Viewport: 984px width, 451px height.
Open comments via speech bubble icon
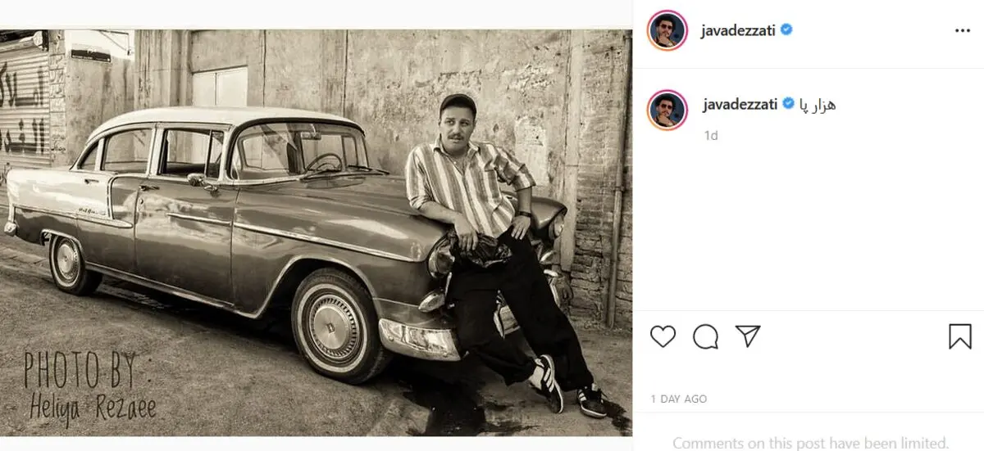pyautogui.click(x=705, y=336)
